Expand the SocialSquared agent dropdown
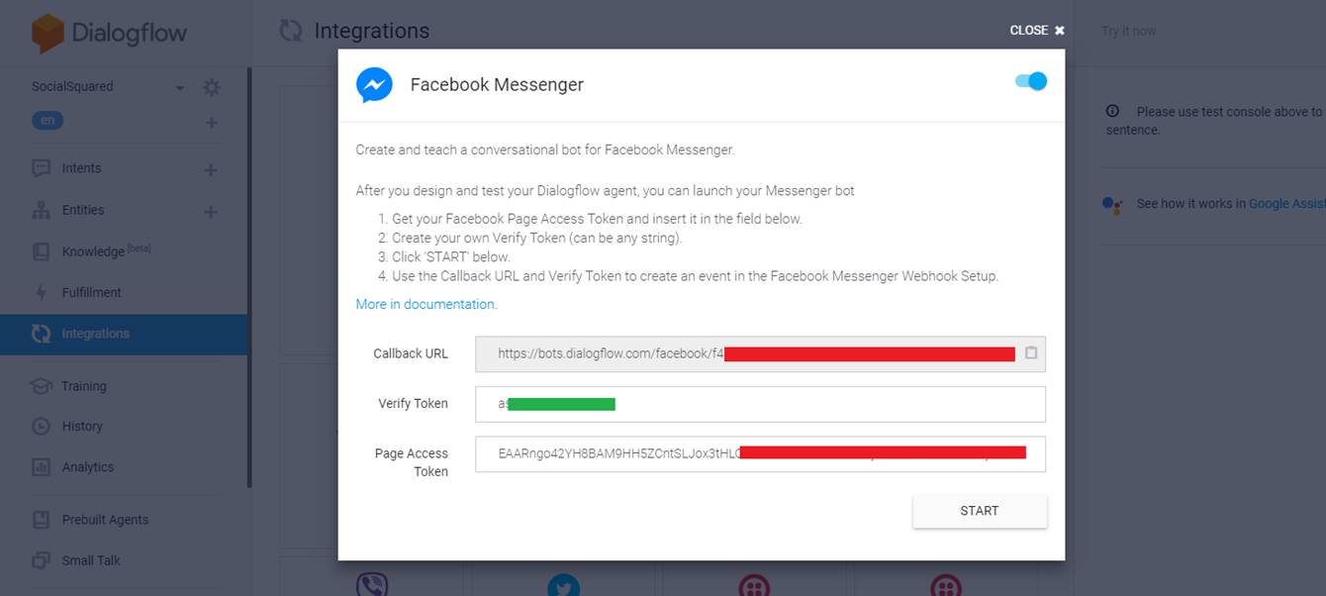The image size is (1326, 596). (x=180, y=87)
